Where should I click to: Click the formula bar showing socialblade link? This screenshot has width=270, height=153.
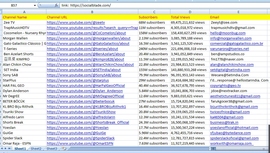click(164, 5)
